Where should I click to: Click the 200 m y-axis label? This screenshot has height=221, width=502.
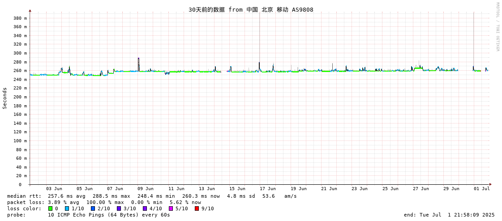pos(20,97)
